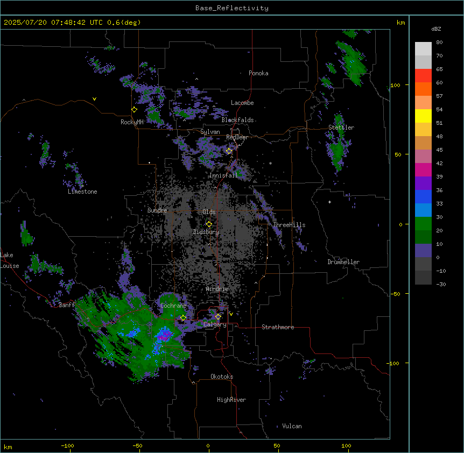
Task: Select the orange 60-57 dBZ legend swatch
Action: click(x=423, y=89)
